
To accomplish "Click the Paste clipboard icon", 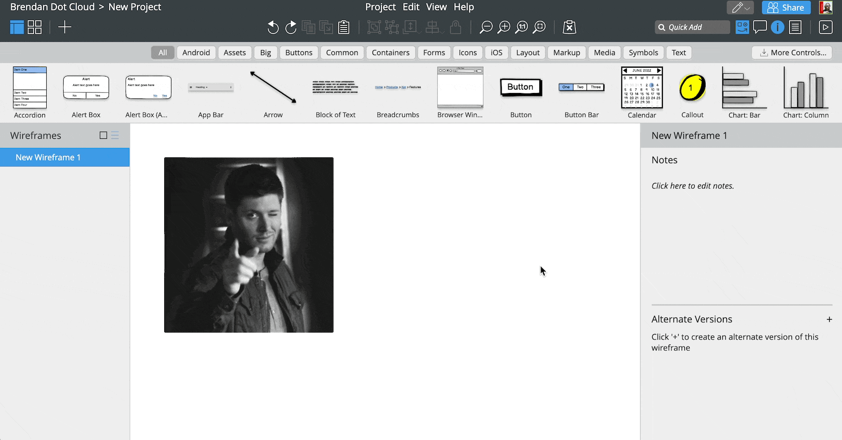I will click(x=344, y=27).
